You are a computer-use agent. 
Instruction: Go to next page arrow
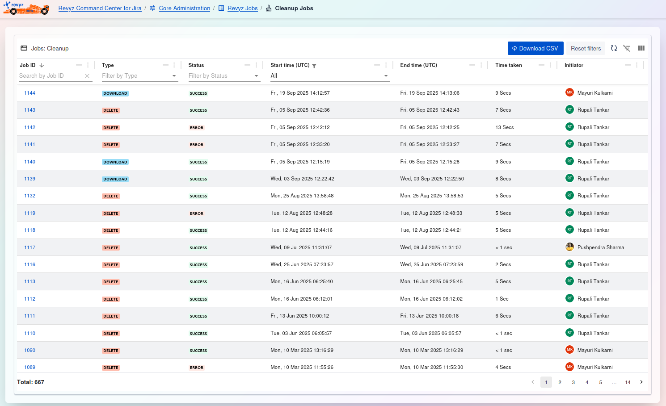pyautogui.click(x=641, y=382)
